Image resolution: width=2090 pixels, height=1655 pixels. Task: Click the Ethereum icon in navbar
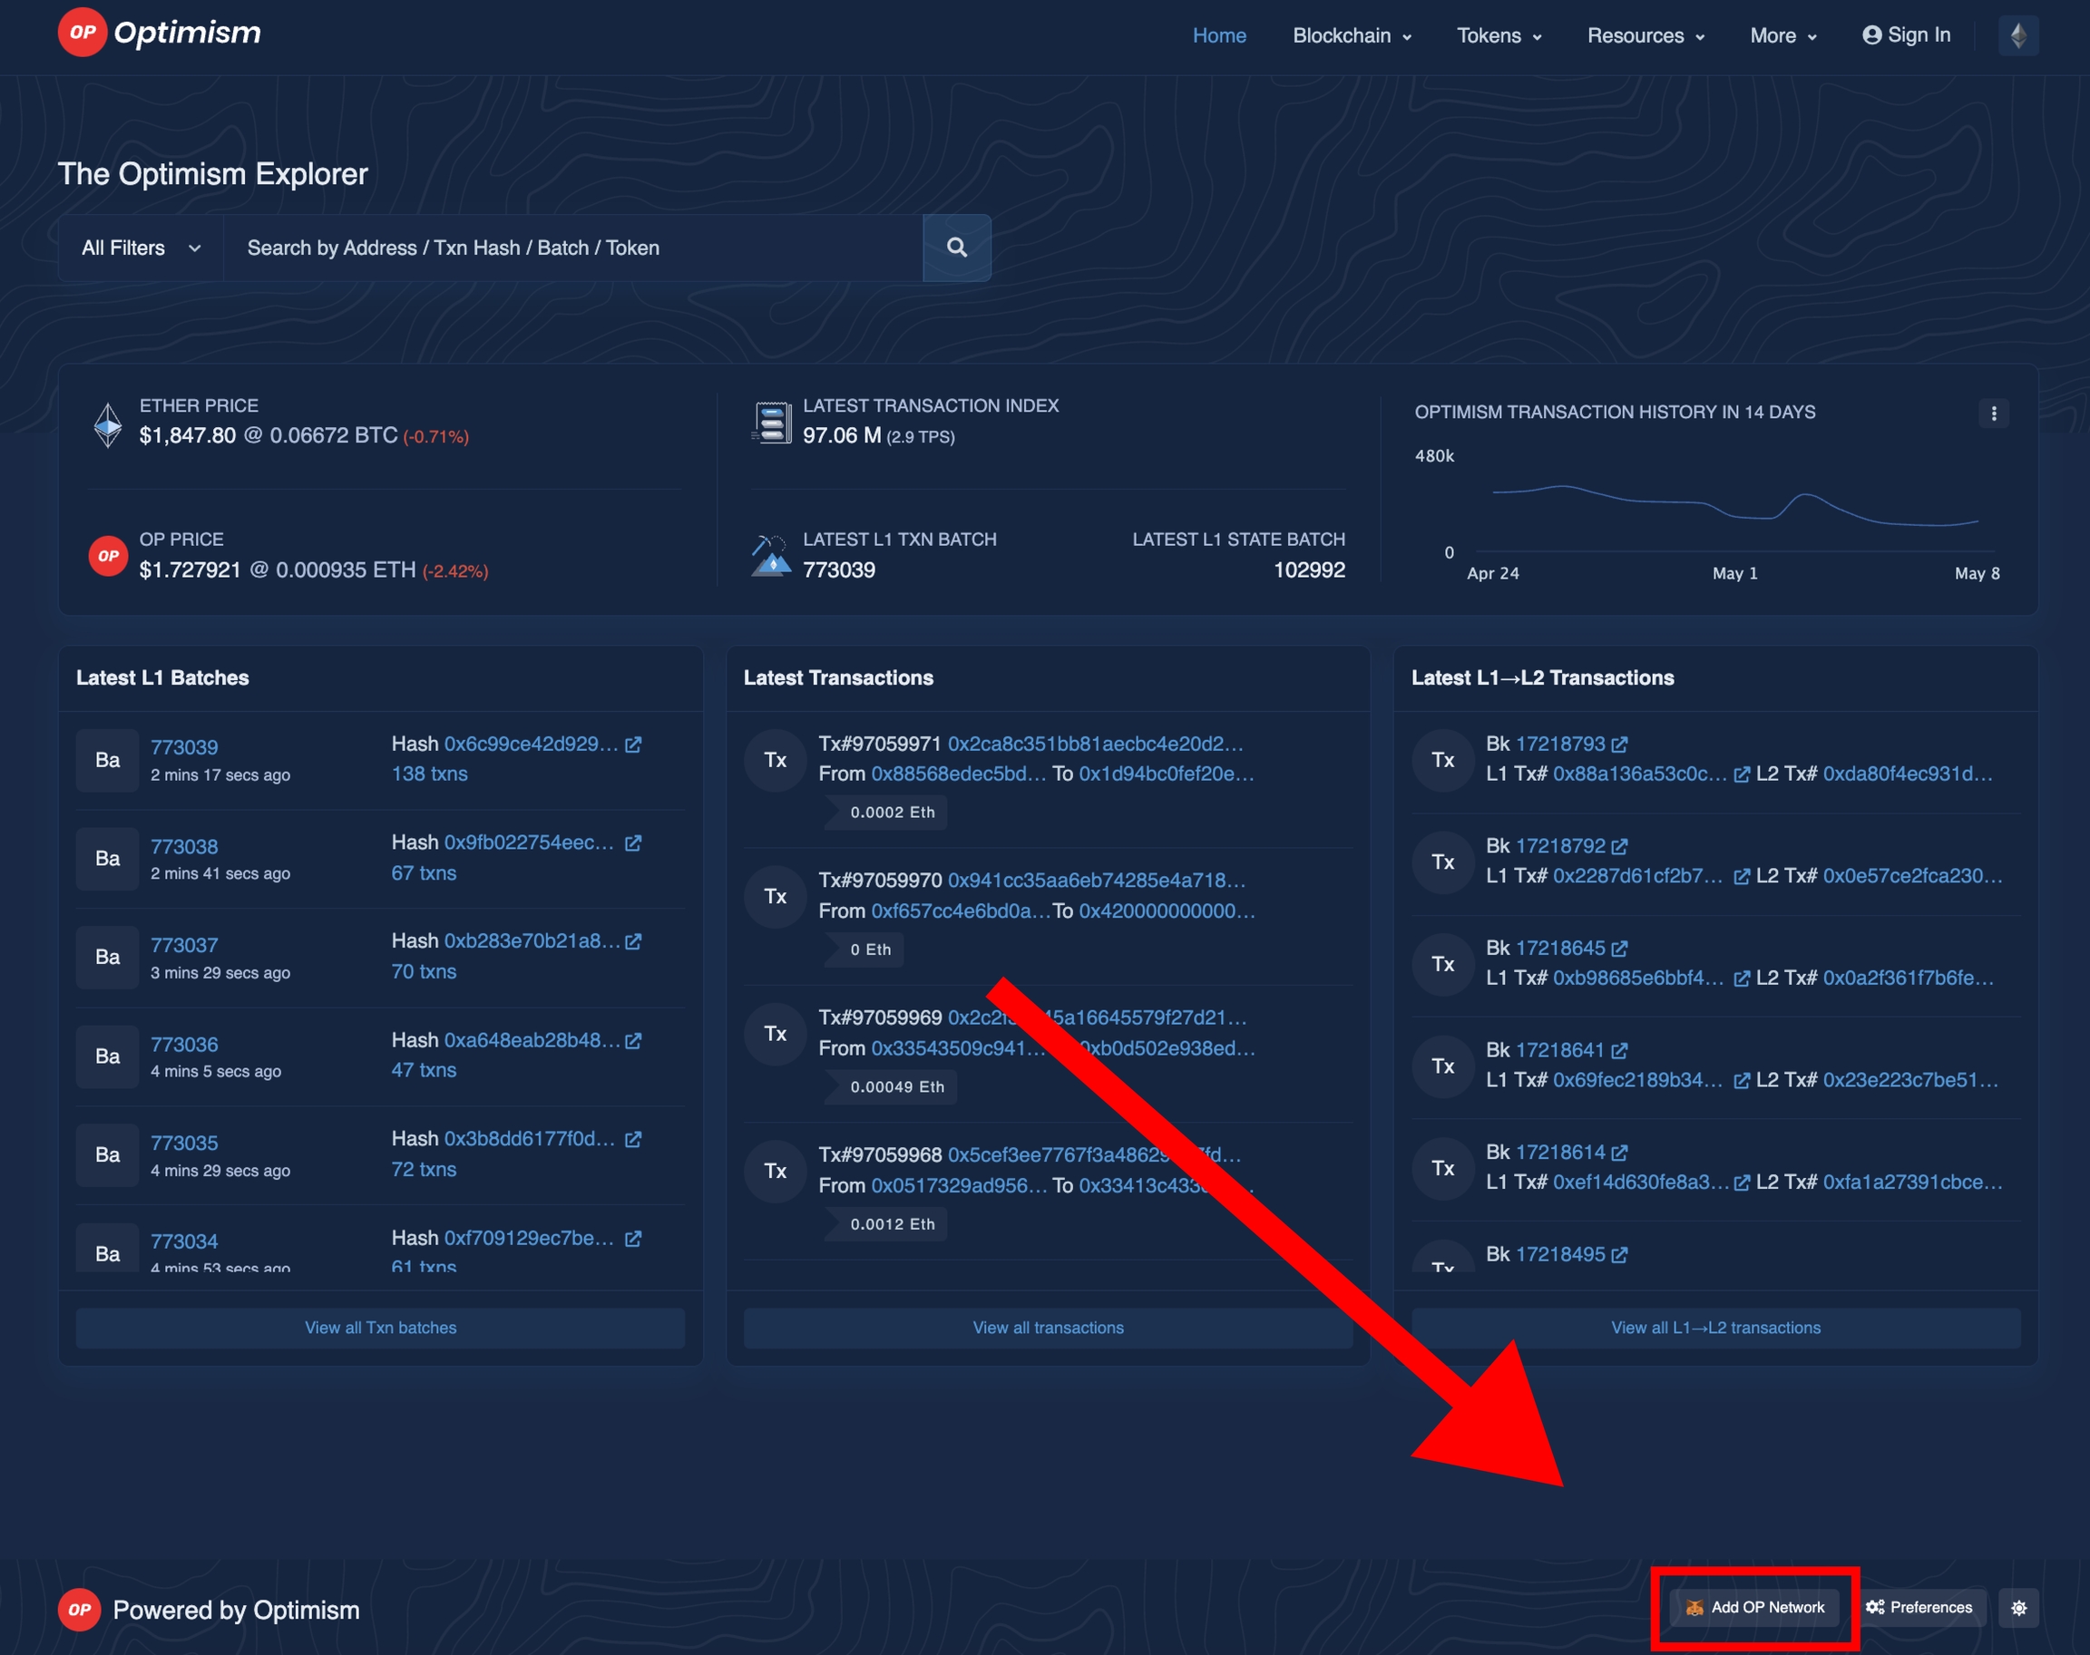2018,36
